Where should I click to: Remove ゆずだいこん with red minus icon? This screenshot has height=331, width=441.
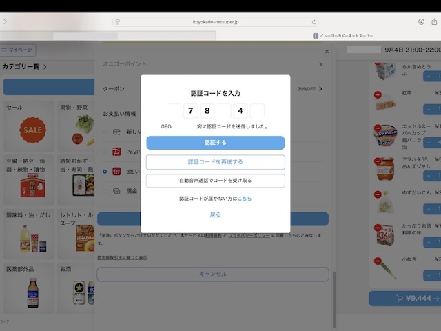point(378,194)
